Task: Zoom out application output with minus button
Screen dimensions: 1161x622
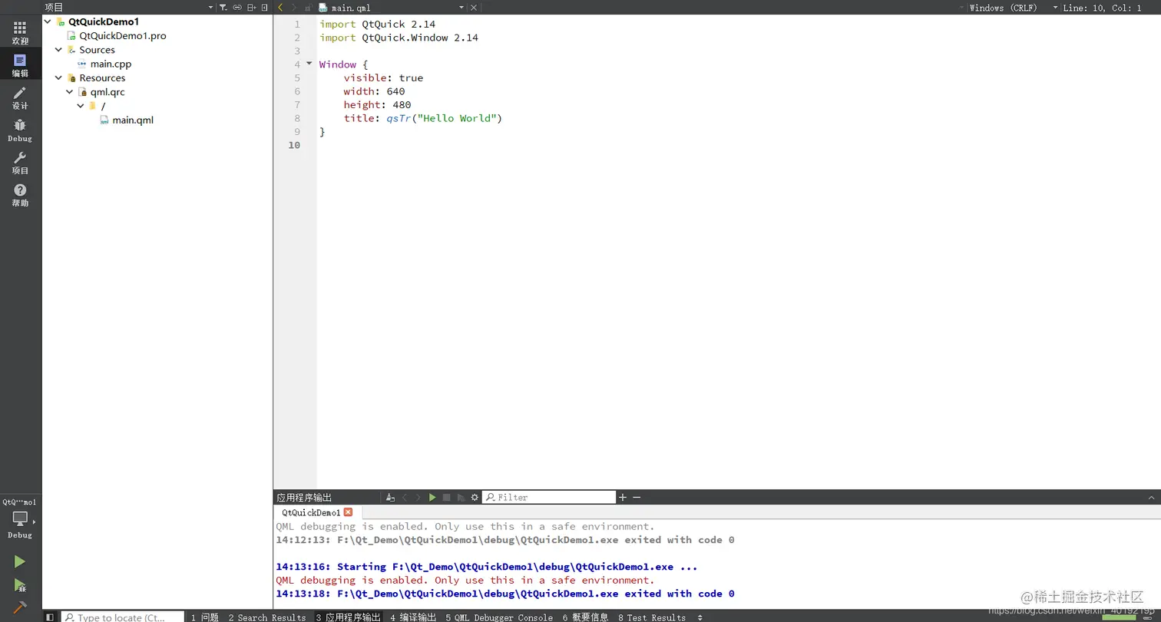Action: (x=637, y=497)
